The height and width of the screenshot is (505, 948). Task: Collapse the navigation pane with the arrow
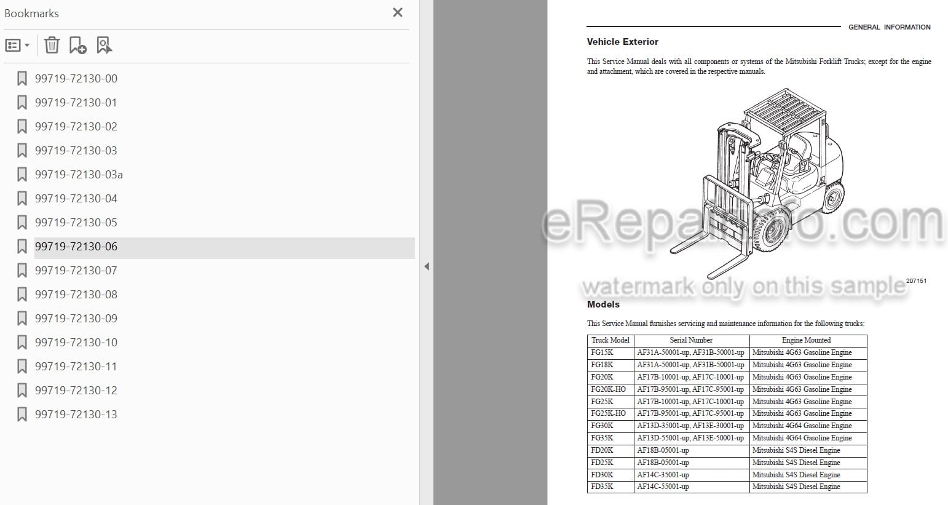(x=427, y=266)
